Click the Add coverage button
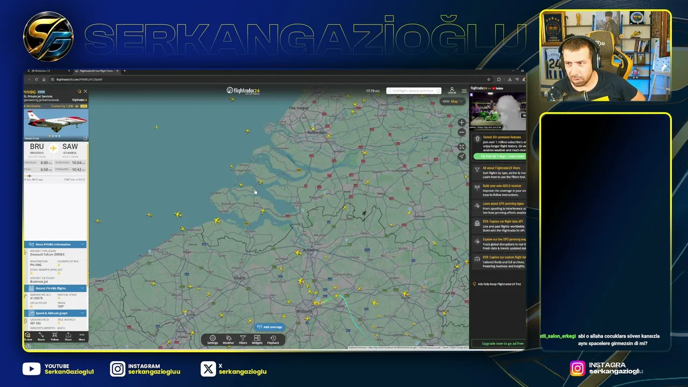The width and height of the screenshot is (688, 387). coord(269,327)
